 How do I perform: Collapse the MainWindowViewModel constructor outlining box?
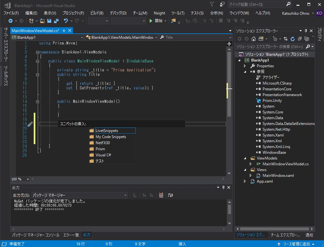pyautogui.click(x=37, y=102)
